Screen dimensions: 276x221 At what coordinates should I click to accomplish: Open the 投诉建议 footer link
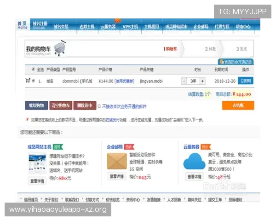(x=236, y=200)
